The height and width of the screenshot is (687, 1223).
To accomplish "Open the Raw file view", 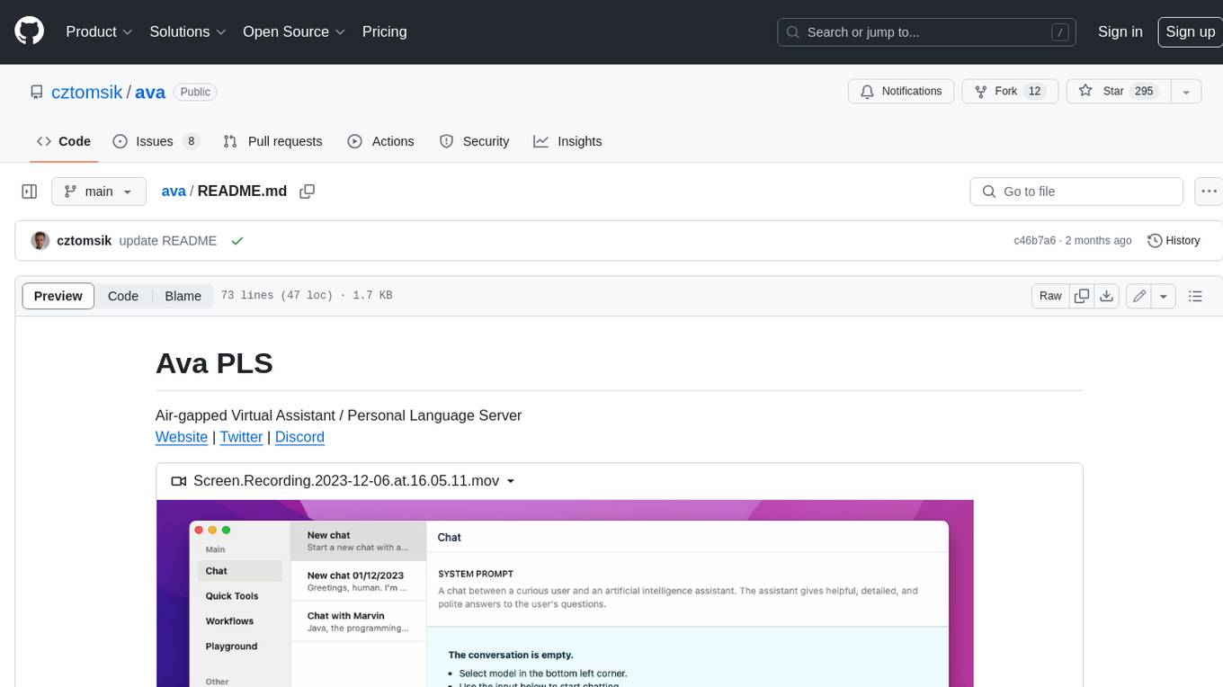I will tap(1050, 296).
